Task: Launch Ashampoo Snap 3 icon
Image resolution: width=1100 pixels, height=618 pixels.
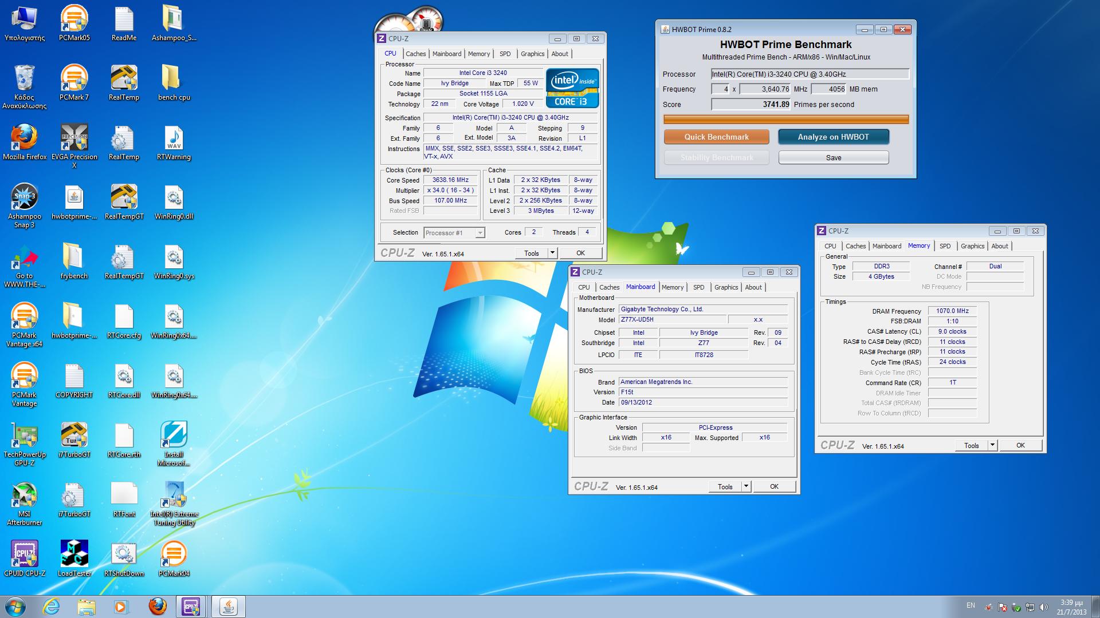Action: [24, 205]
